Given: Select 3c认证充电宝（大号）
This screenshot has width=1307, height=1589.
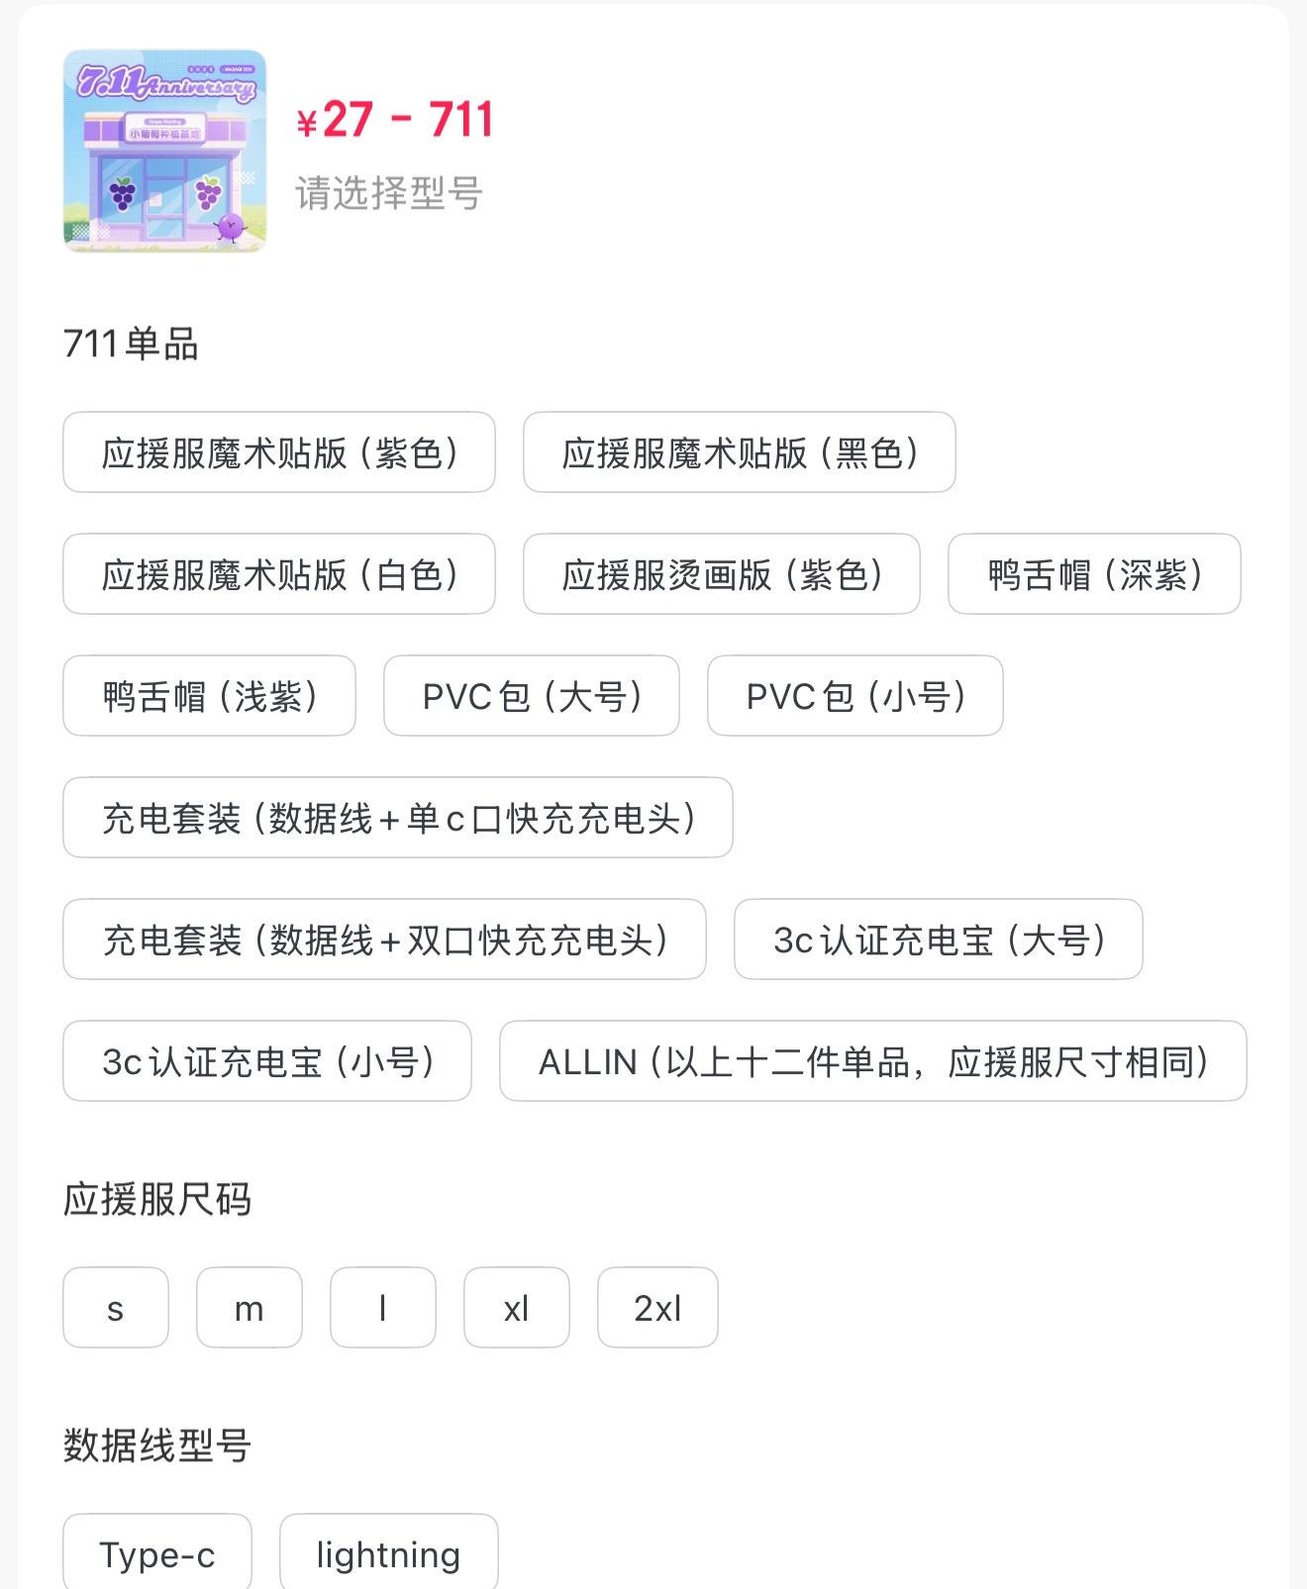Looking at the screenshot, I should (x=939, y=940).
